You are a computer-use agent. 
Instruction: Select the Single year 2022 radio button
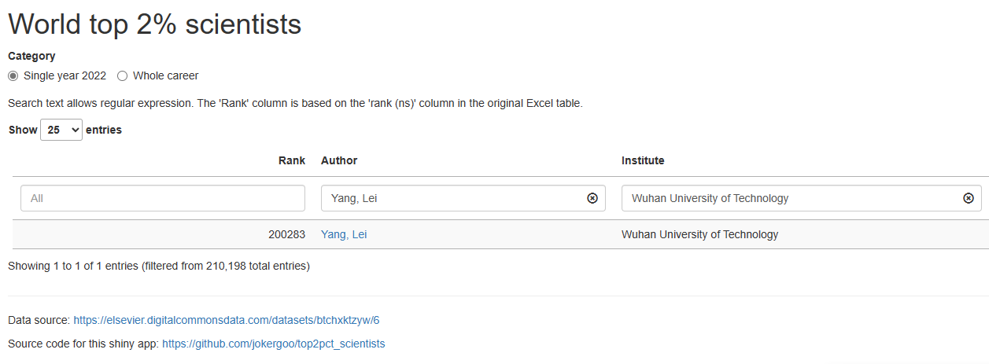pos(13,76)
